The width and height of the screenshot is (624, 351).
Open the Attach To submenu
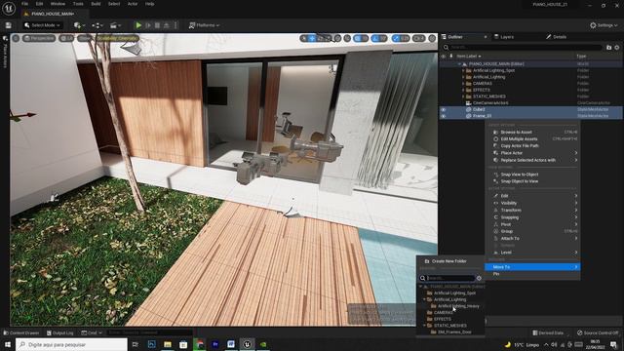tap(533, 238)
